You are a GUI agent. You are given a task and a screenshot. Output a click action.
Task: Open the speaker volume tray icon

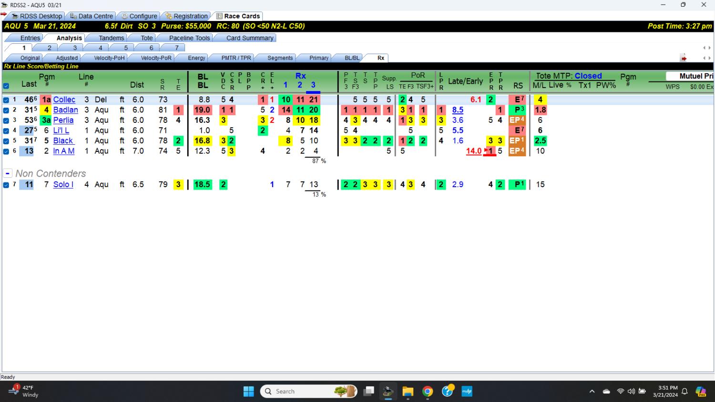[631, 392]
